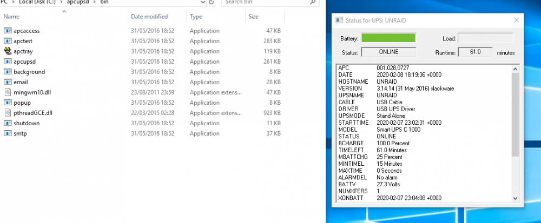Click the status list scroll down arrow
Image resolution: width=541 pixels, height=223 pixels.
[516, 198]
